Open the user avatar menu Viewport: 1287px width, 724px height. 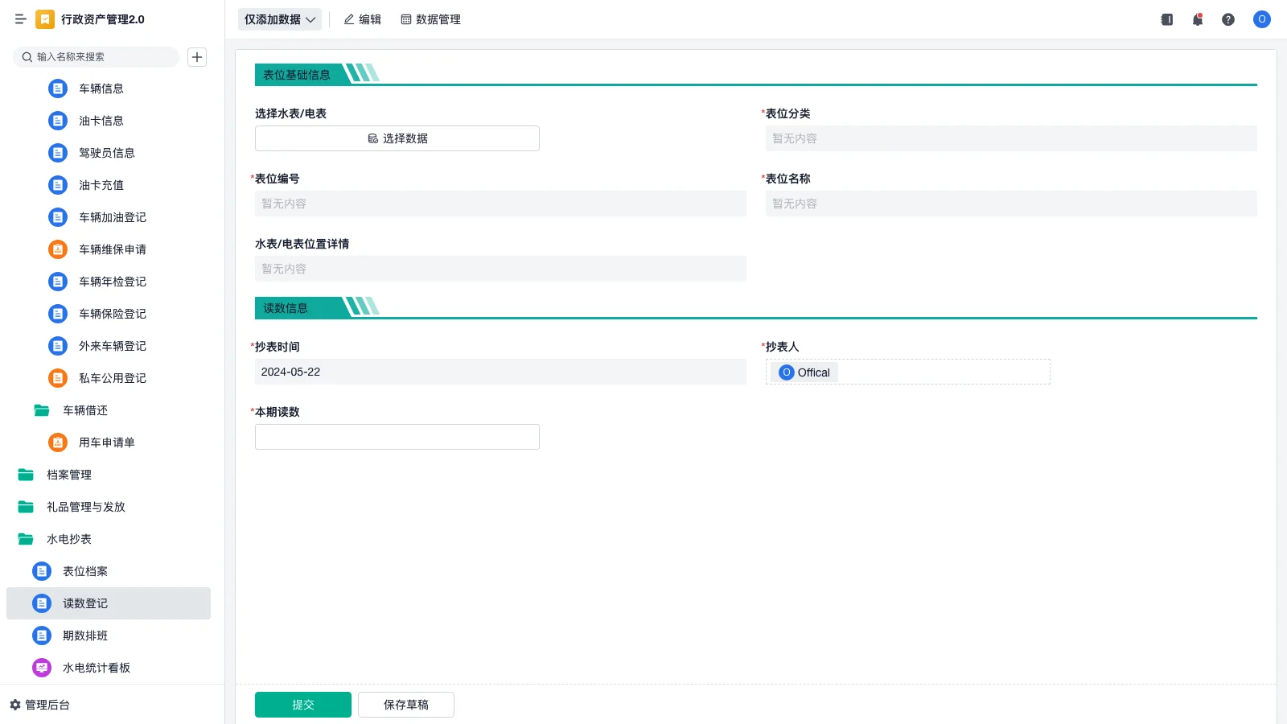pyautogui.click(x=1262, y=19)
